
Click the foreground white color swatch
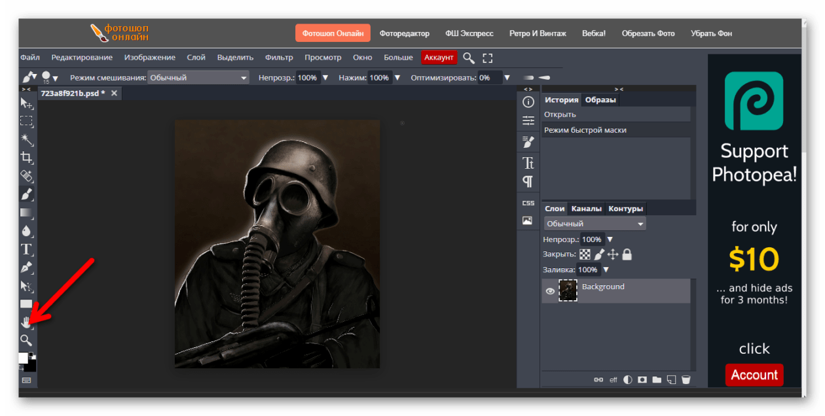pos(24,358)
